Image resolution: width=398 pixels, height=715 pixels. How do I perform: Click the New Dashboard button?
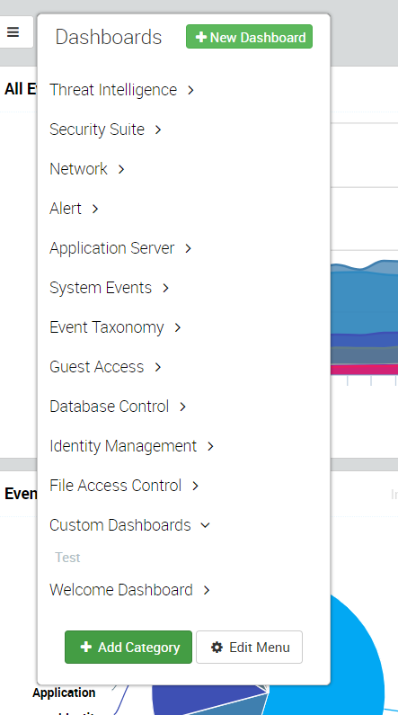click(249, 37)
